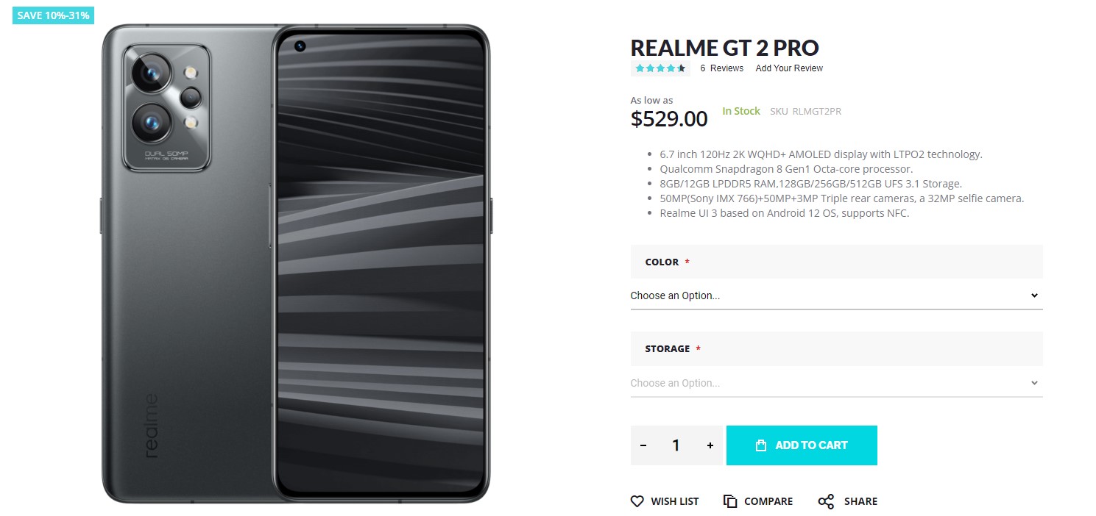The image size is (1096, 516).
Task: Click the COMPARE text link
Action: tap(768, 501)
